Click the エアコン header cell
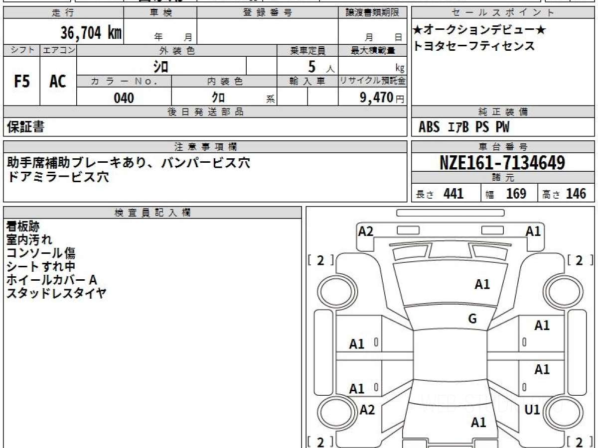598x448 pixels. 58,50
